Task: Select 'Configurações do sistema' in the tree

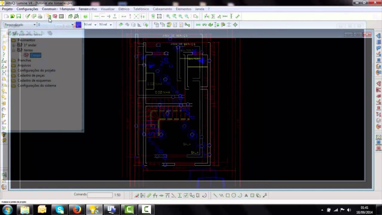Action: point(37,86)
